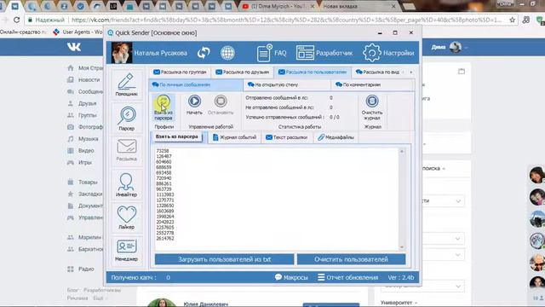Open the Журнал событий tab
The width and height of the screenshot is (545, 307).
(235, 137)
